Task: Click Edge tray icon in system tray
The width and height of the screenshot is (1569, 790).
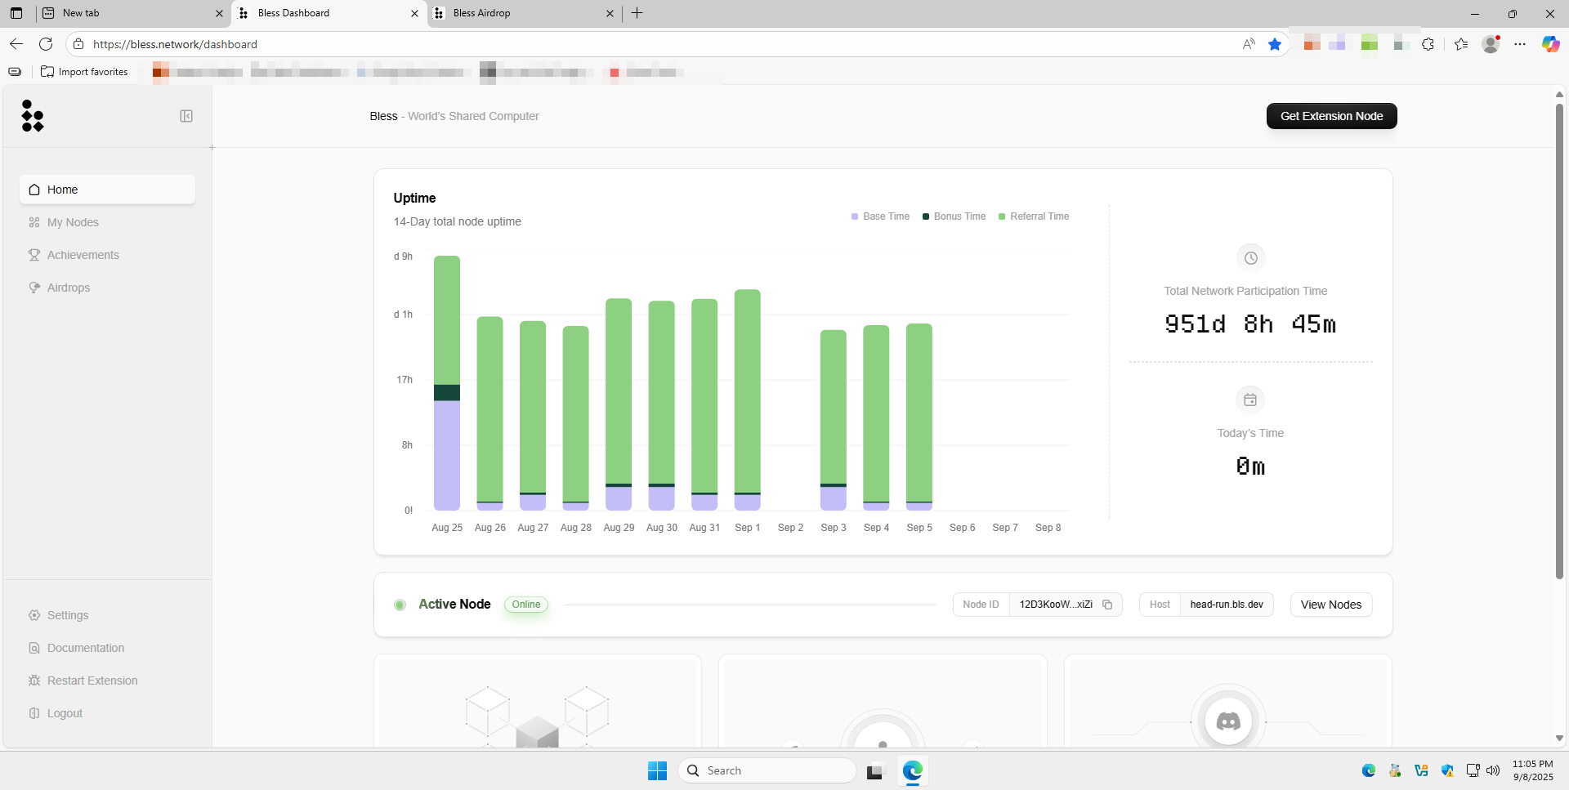Action: (1369, 770)
